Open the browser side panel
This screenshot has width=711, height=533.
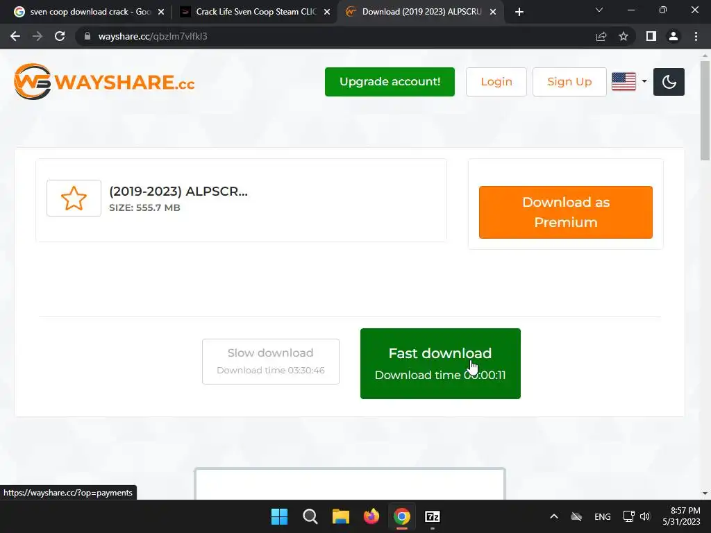(x=651, y=36)
